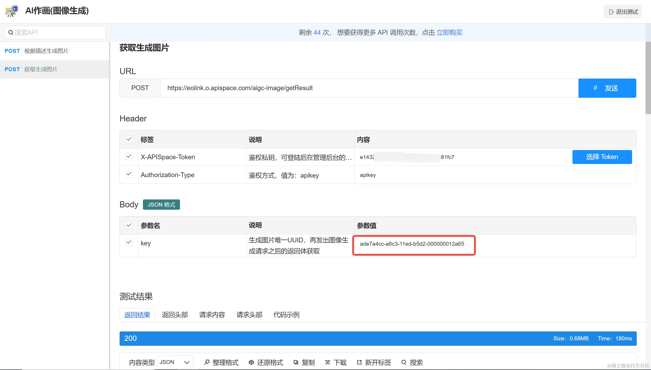Click the 退出测试 exit test button
Viewport: 651px width, 370px height.
tap(623, 12)
